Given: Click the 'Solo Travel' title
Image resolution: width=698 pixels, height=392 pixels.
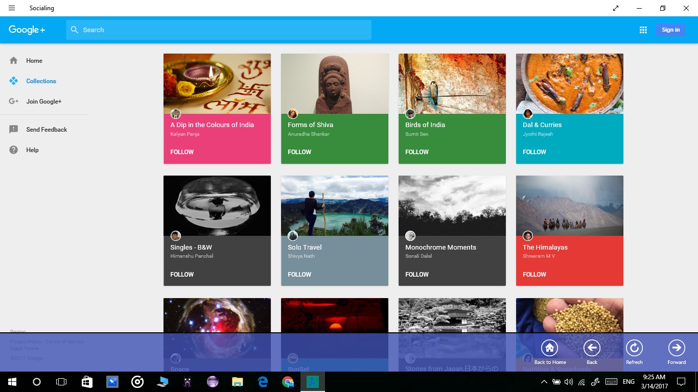Looking at the screenshot, I should click(x=305, y=248).
